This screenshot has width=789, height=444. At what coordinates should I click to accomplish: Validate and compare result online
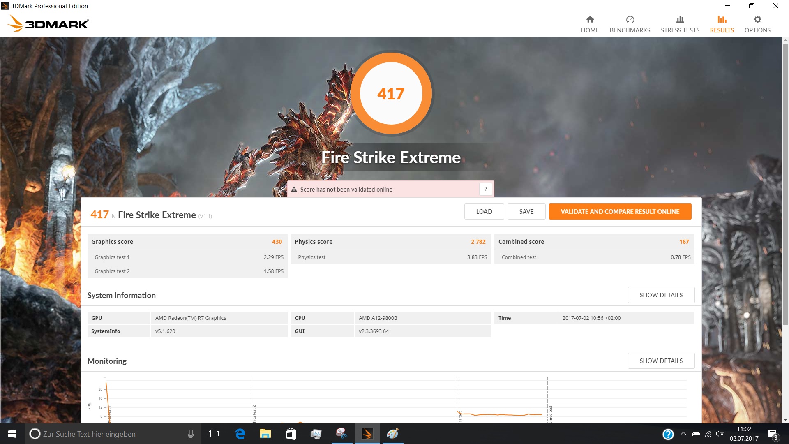pyautogui.click(x=620, y=212)
